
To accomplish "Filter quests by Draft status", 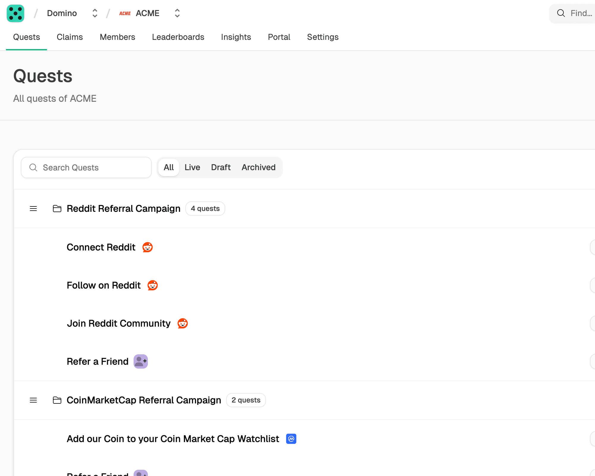I will pyautogui.click(x=221, y=167).
